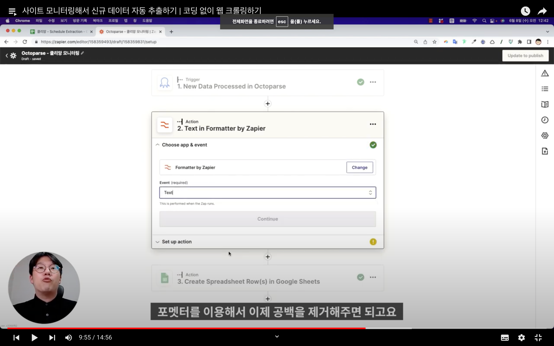Click the video title text
Screen dimensions: 554x346
(x=142, y=11)
